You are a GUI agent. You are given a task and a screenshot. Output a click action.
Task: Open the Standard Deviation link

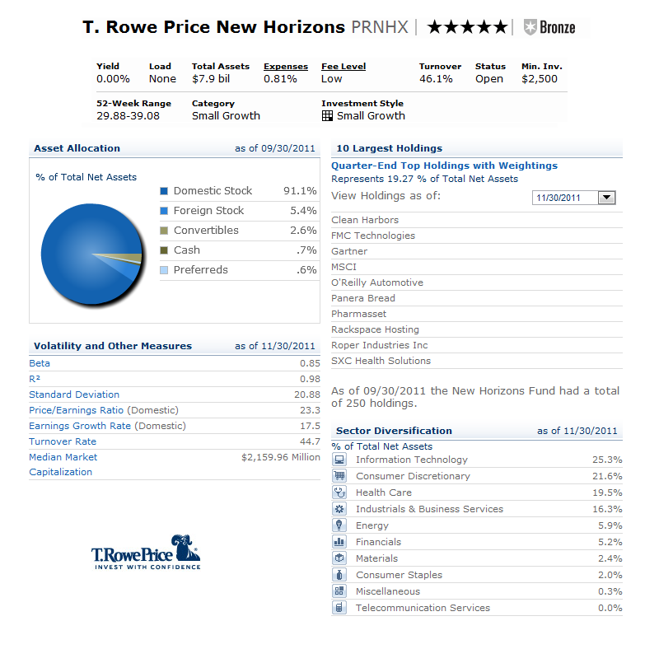click(x=74, y=395)
